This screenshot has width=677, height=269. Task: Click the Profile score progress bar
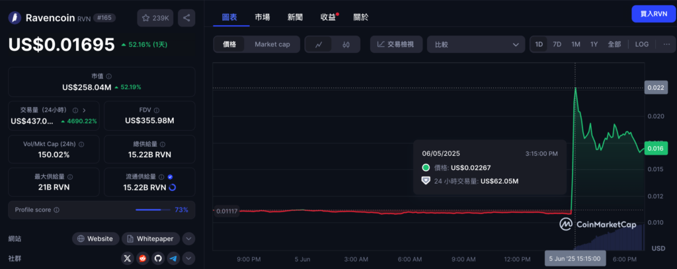click(153, 210)
